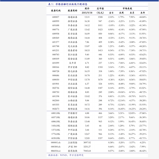The image size is (159, 159).
Task: Select the 东北证券 name cell
Action: [72, 75]
